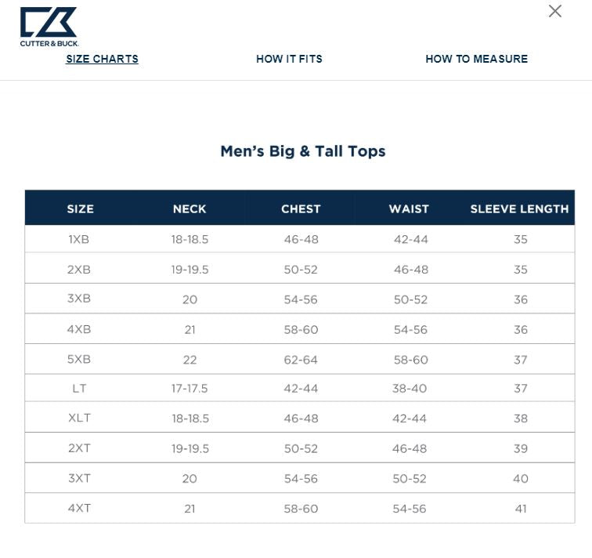Select the 5XB size row label
Image resolution: width=592 pixels, height=558 pixels.
pyautogui.click(x=79, y=360)
